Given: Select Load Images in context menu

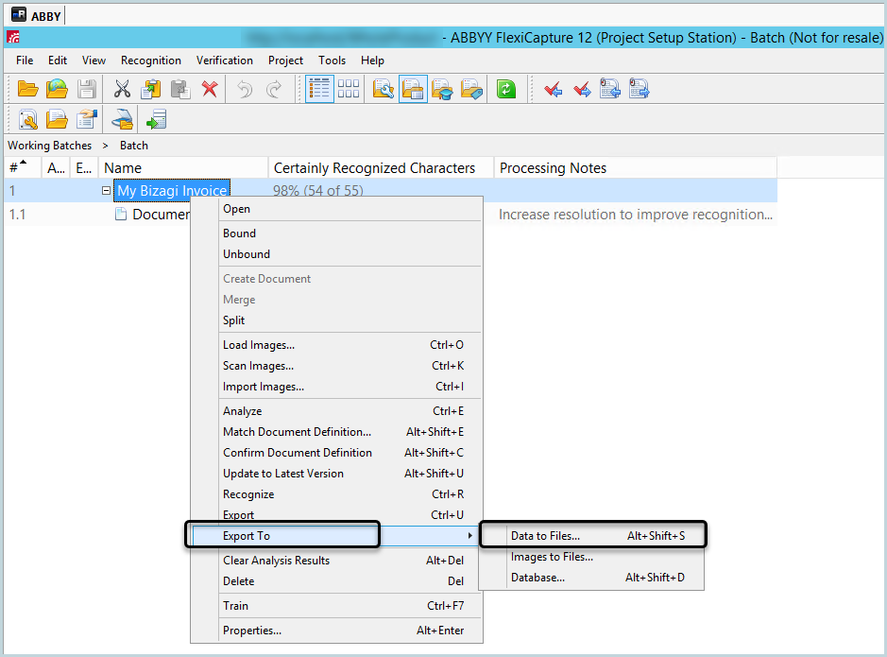Looking at the screenshot, I should pos(336,345).
